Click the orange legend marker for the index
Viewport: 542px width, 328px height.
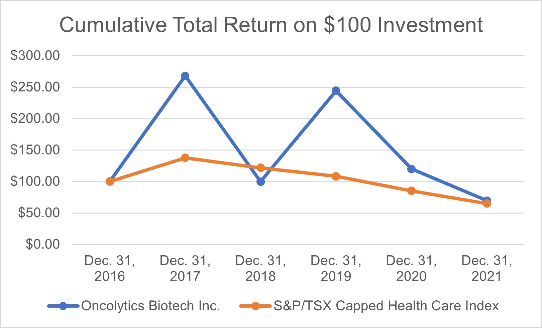(255, 306)
